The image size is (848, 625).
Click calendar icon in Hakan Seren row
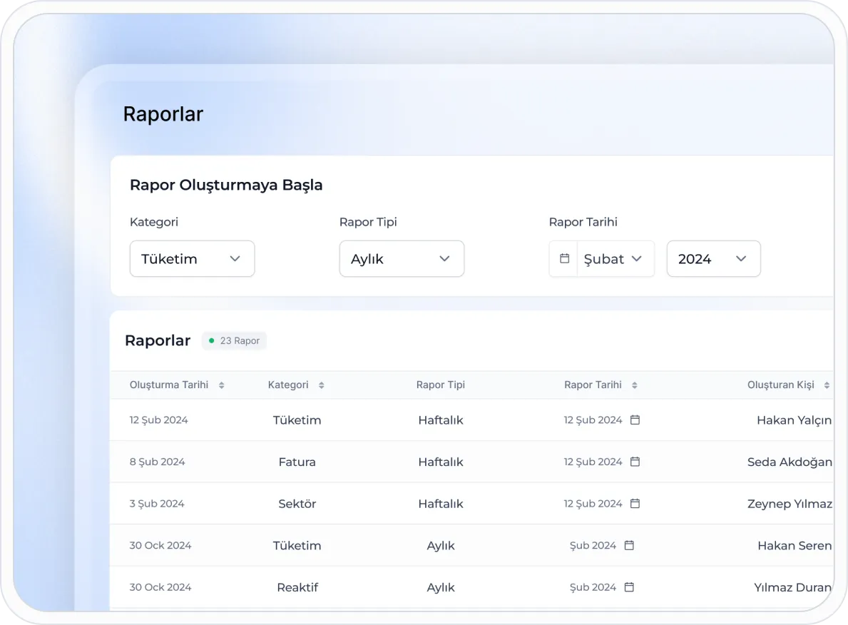click(629, 546)
